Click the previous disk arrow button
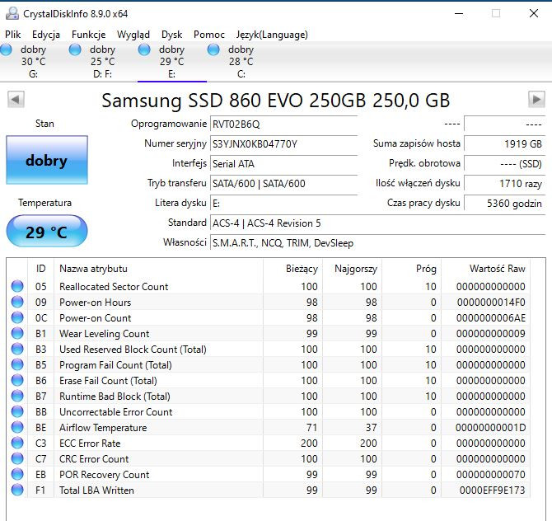552x521 pixels. point(16,100)
